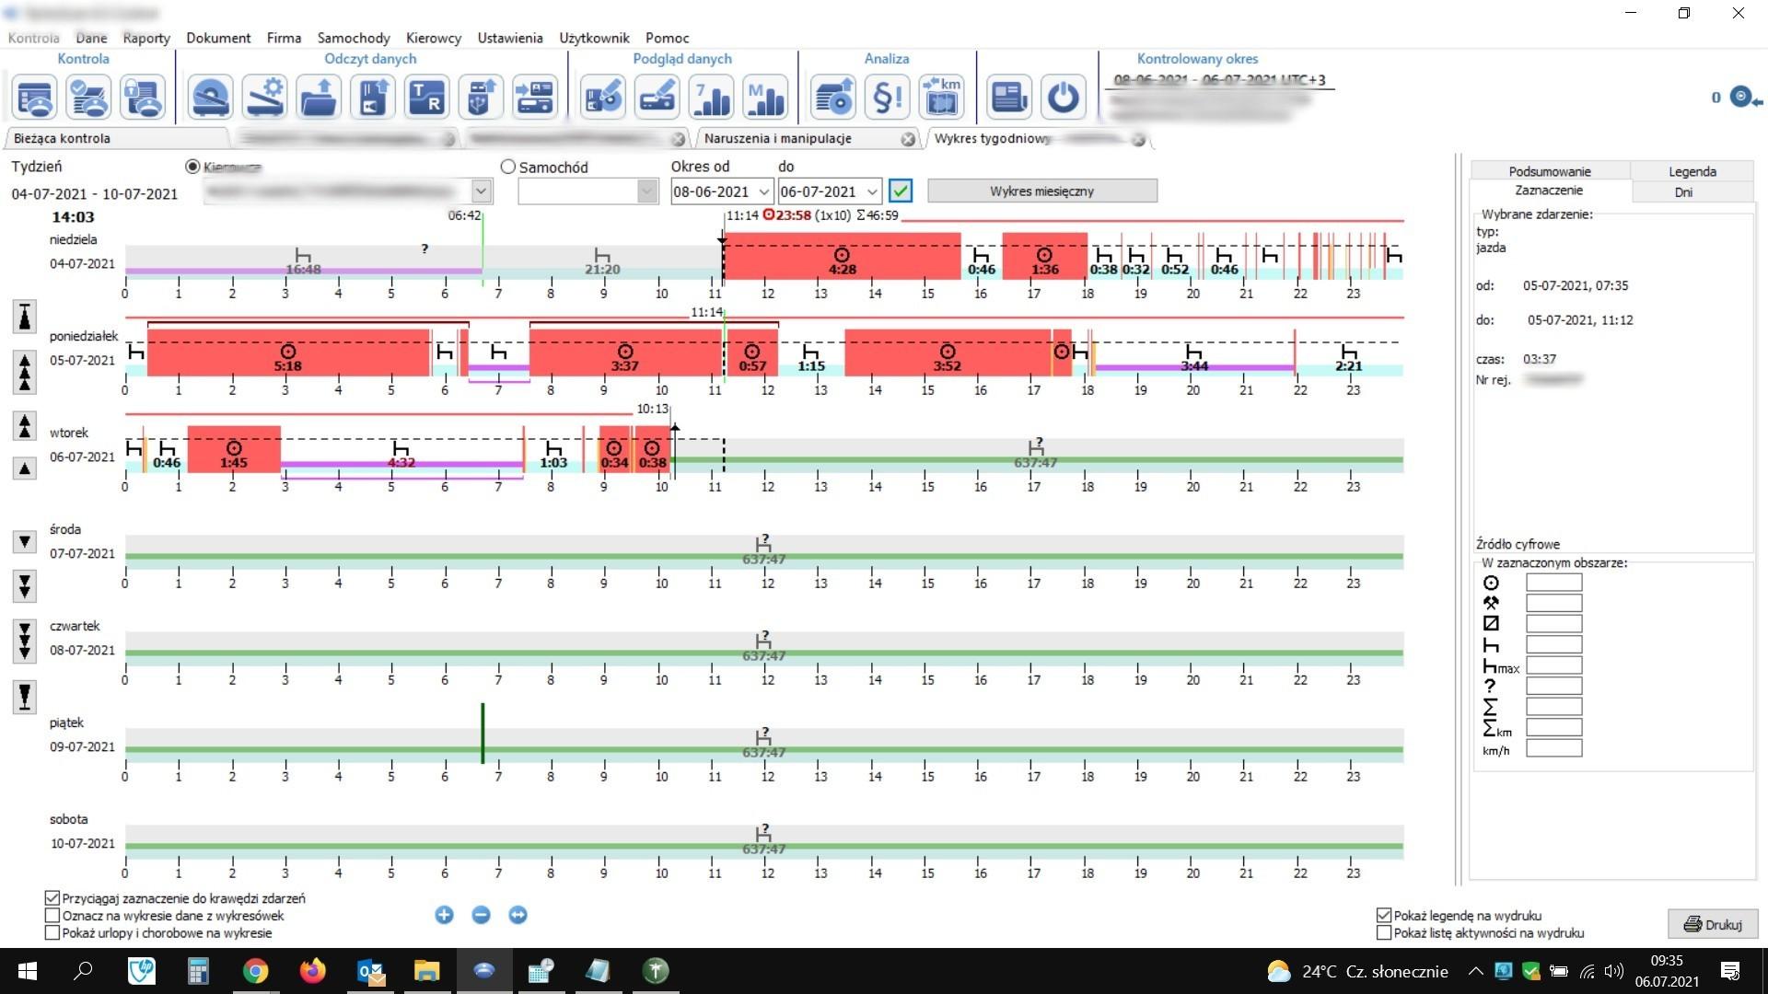Switch to the Naruszenia i manipulacje tab
This screenshot has width=1768, height=994.
(x=778, y=138)
